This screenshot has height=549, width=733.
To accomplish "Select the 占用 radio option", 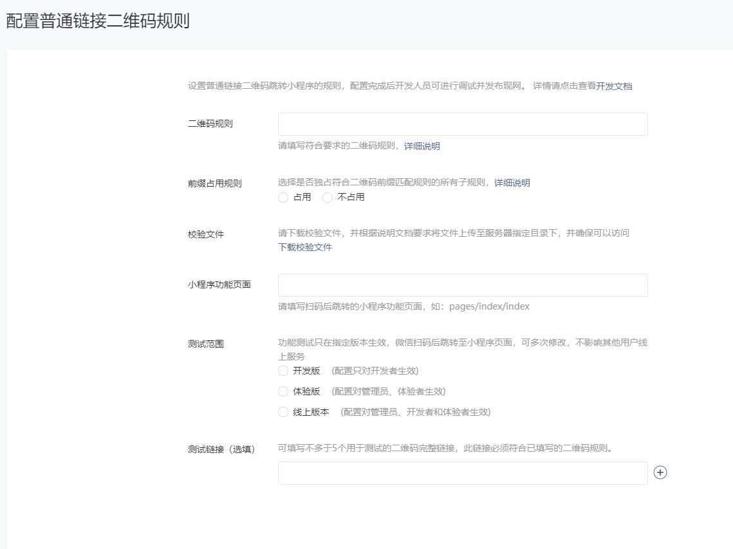I will point(283,198).
